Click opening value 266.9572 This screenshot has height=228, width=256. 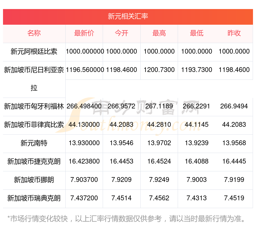(x=122, y=106)
